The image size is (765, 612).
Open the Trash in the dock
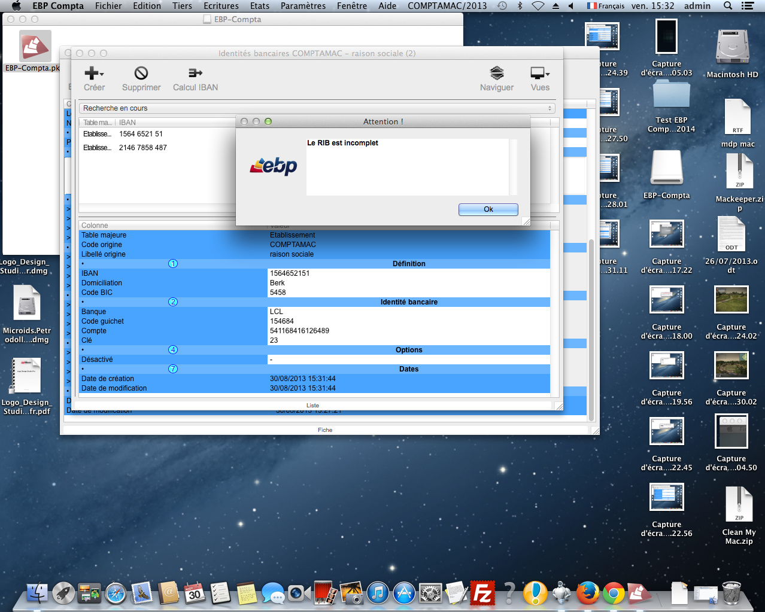pos(731,593)
